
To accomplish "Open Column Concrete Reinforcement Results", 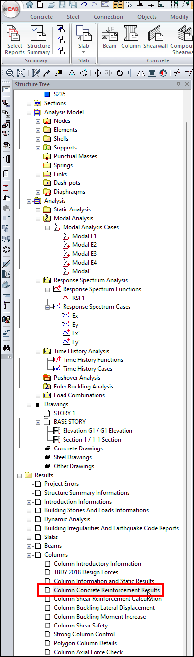I will tap(106, 590).
